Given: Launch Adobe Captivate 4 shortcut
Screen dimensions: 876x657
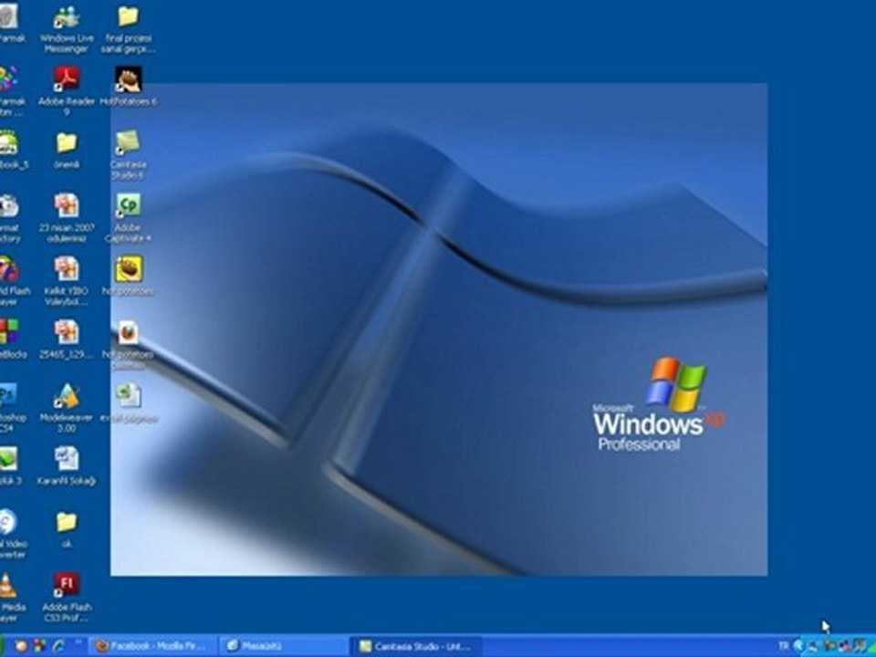Looking at the screenshot, I should 128,218.
